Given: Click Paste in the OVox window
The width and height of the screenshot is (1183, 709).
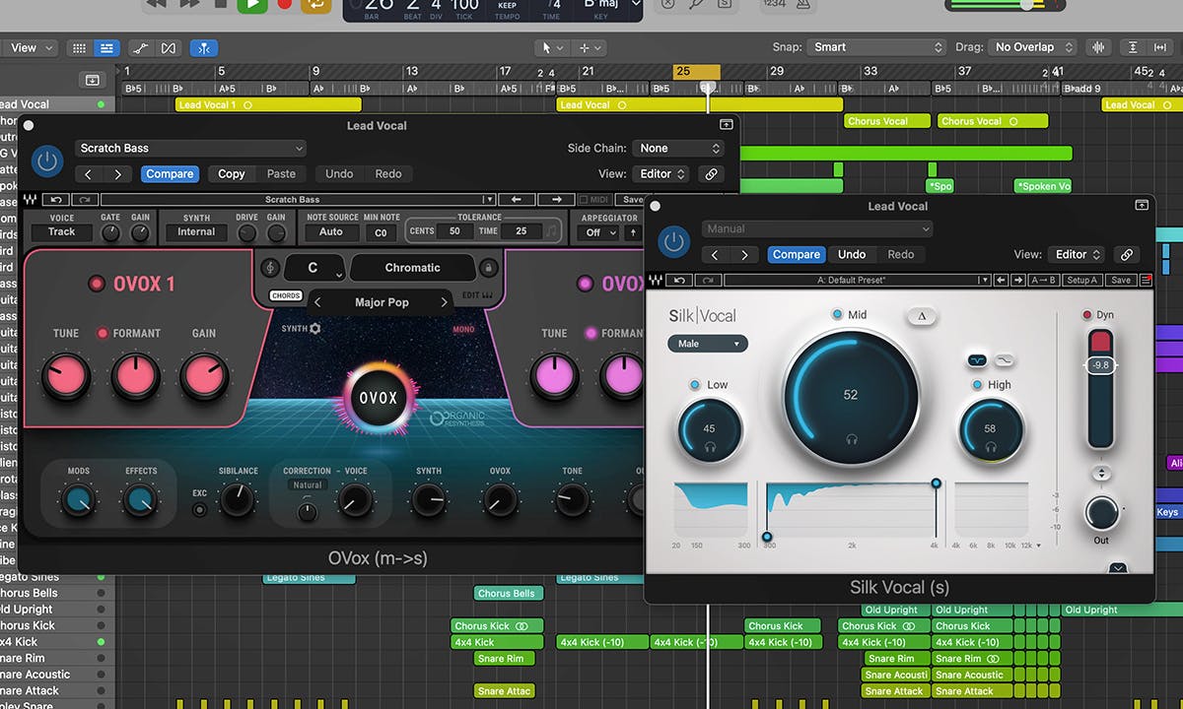Looking at the screenshot, I should point(281,174).
